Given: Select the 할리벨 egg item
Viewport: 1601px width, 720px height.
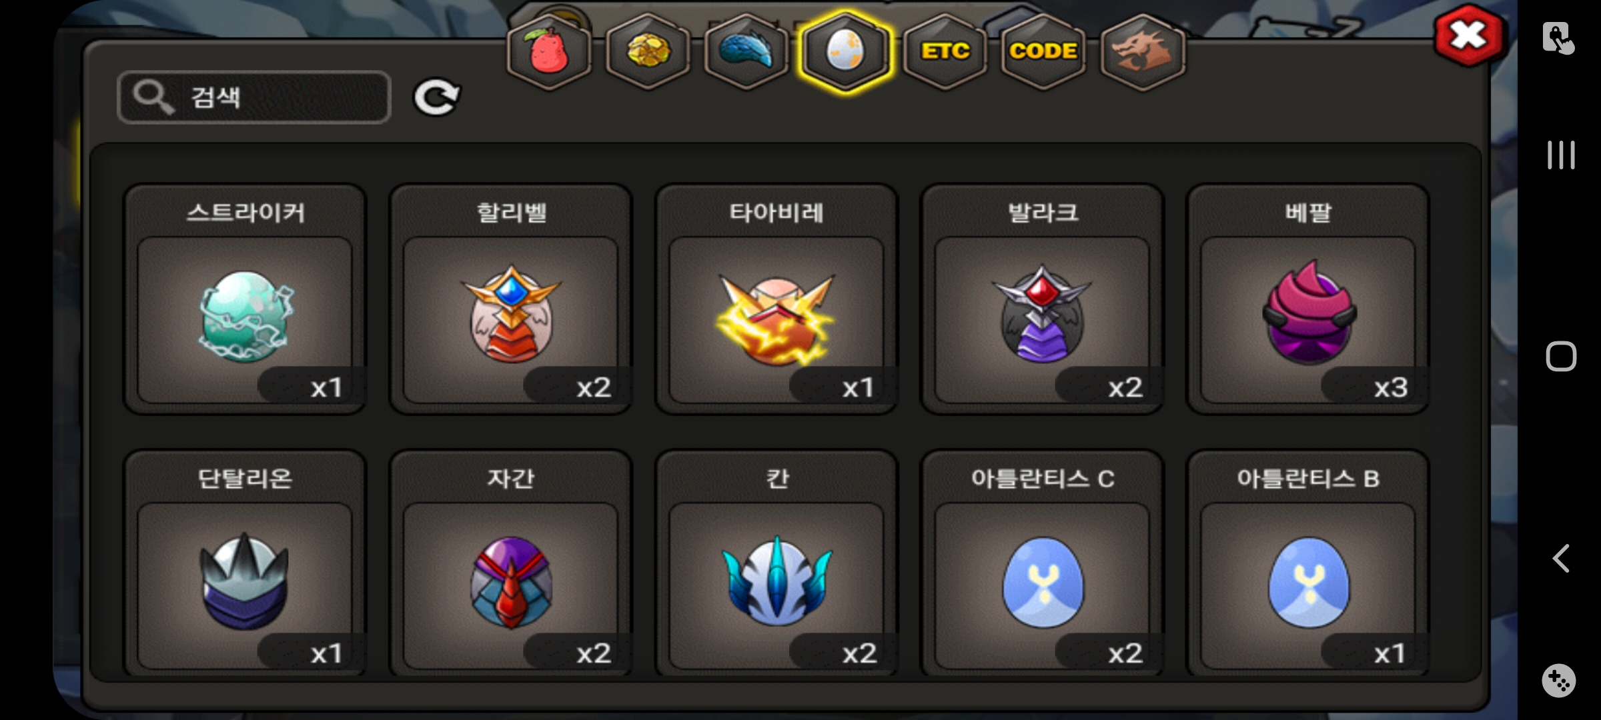Looking at the screenshot, I should (511, 299).
